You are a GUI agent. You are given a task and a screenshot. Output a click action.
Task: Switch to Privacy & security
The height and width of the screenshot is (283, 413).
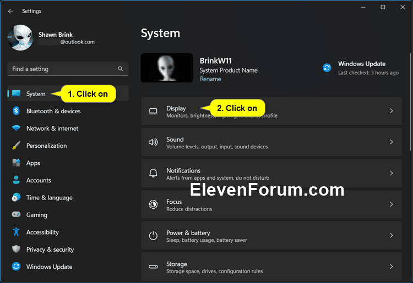click(68, 249)
